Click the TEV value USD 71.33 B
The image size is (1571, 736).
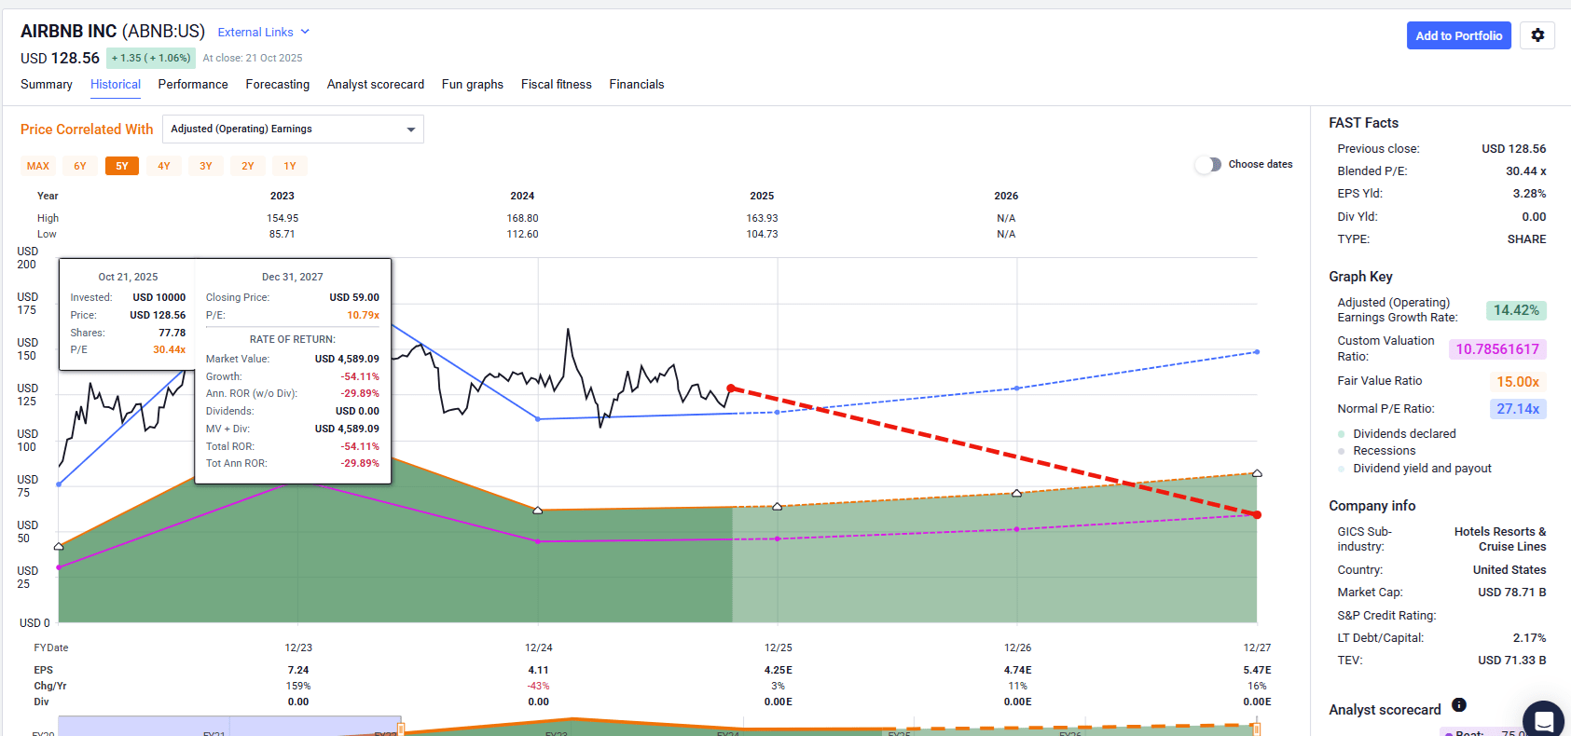1511,661
